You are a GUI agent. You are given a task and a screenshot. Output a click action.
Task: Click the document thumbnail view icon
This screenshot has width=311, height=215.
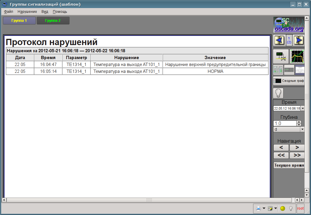(x=300, y=70)
